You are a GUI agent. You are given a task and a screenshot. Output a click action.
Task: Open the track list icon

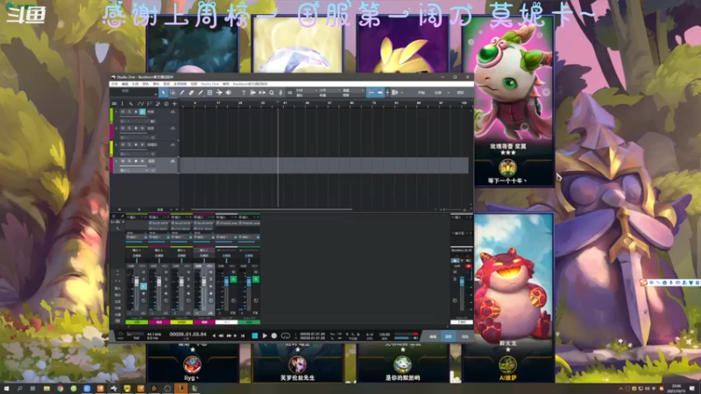click(115, 103)
